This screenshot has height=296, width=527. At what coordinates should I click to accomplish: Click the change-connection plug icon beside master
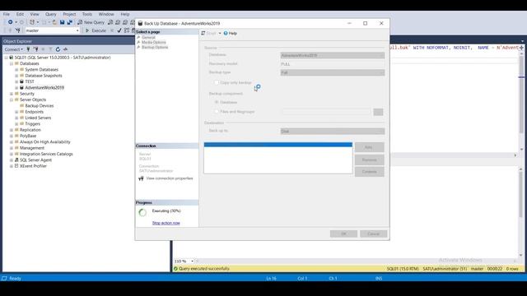click(18, 30)
